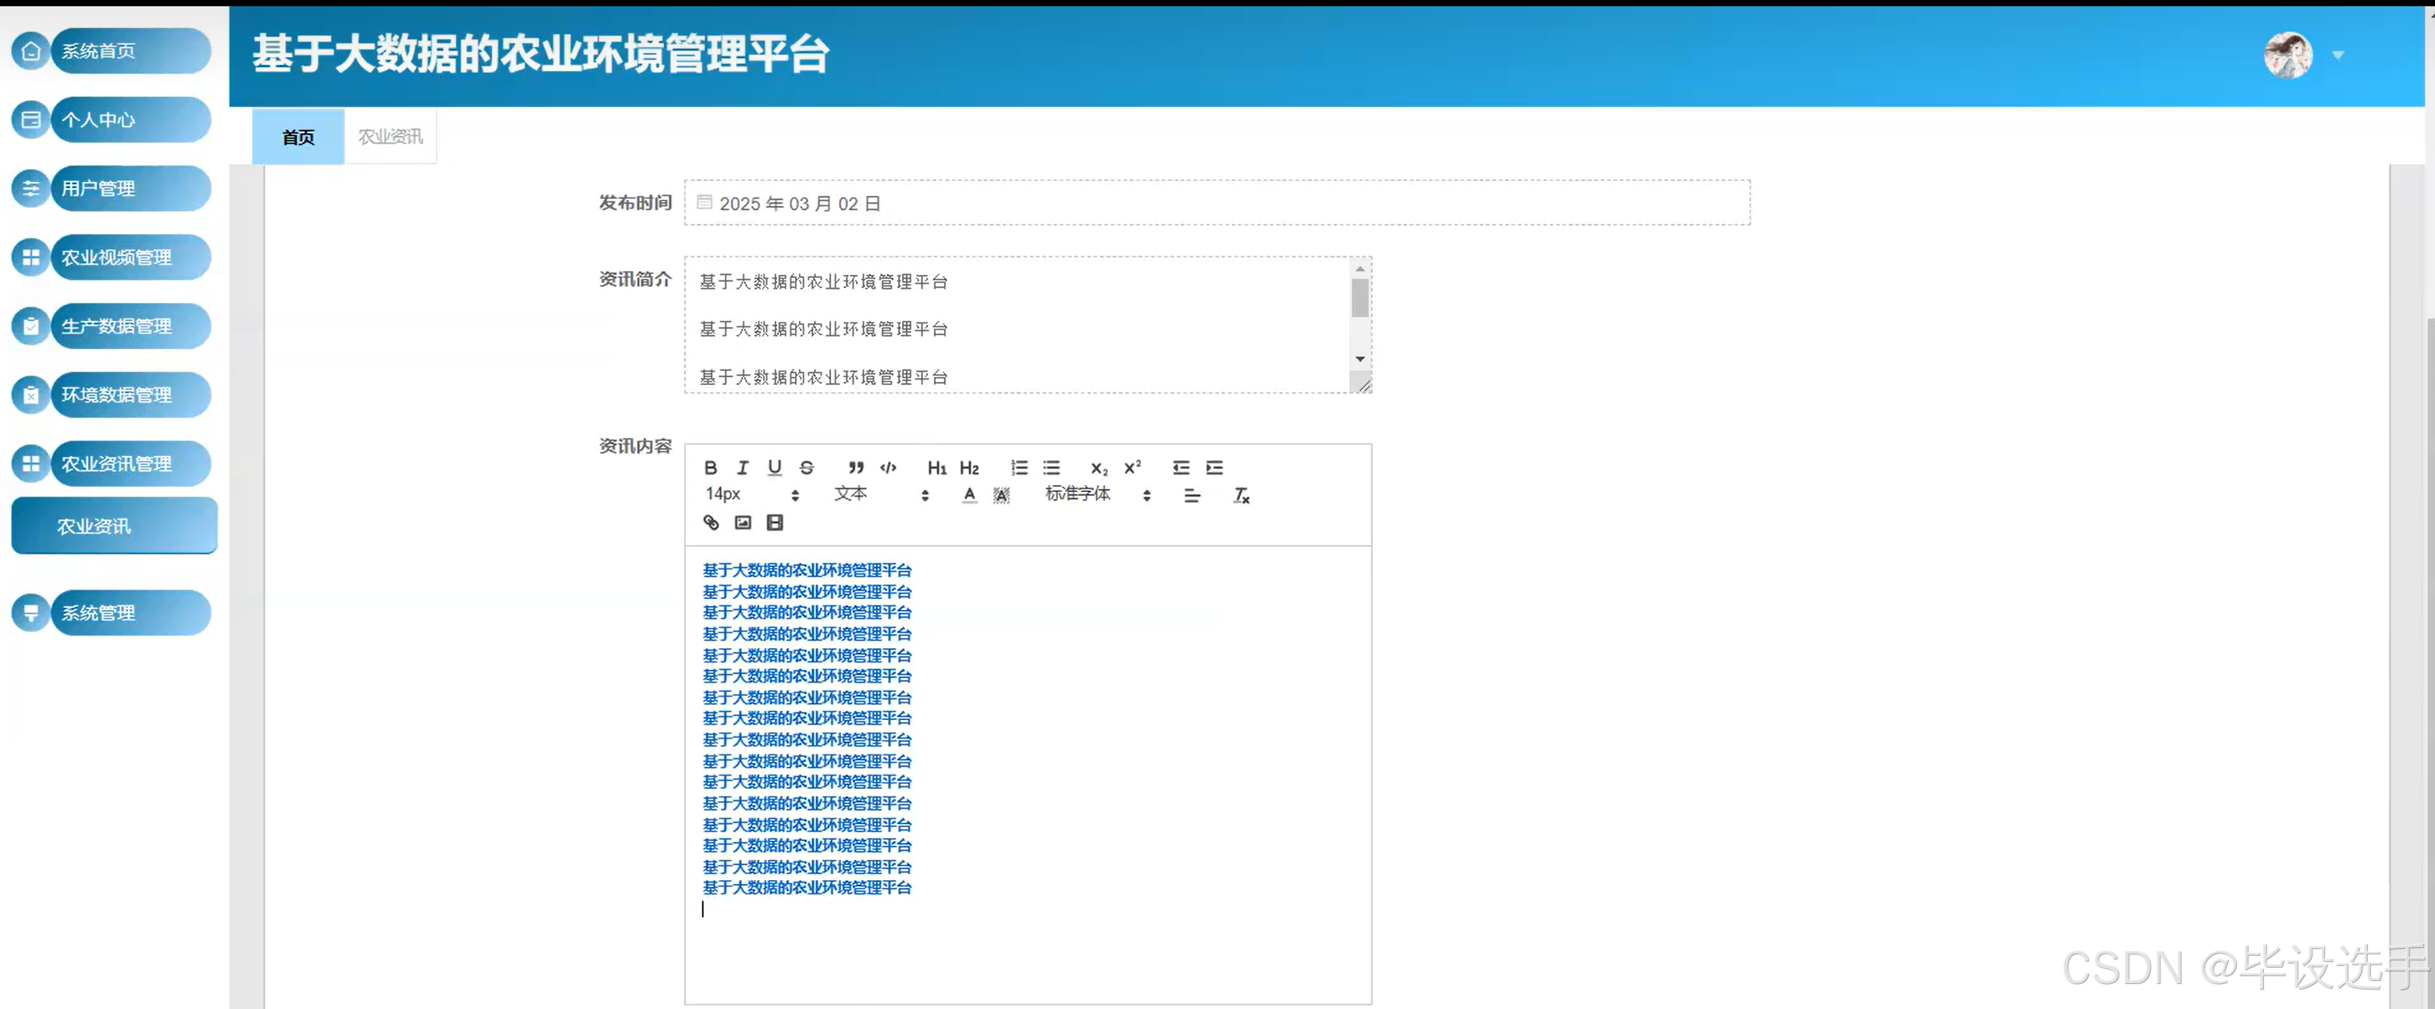Open the 标准字体 font family dropdown
Screen dimensions: 2435x1009
tap(1078, 494)
